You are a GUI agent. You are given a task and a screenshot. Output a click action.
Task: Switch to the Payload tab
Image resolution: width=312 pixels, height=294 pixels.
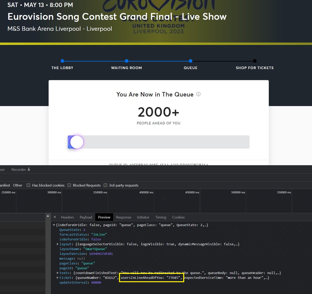click(86, 217)
